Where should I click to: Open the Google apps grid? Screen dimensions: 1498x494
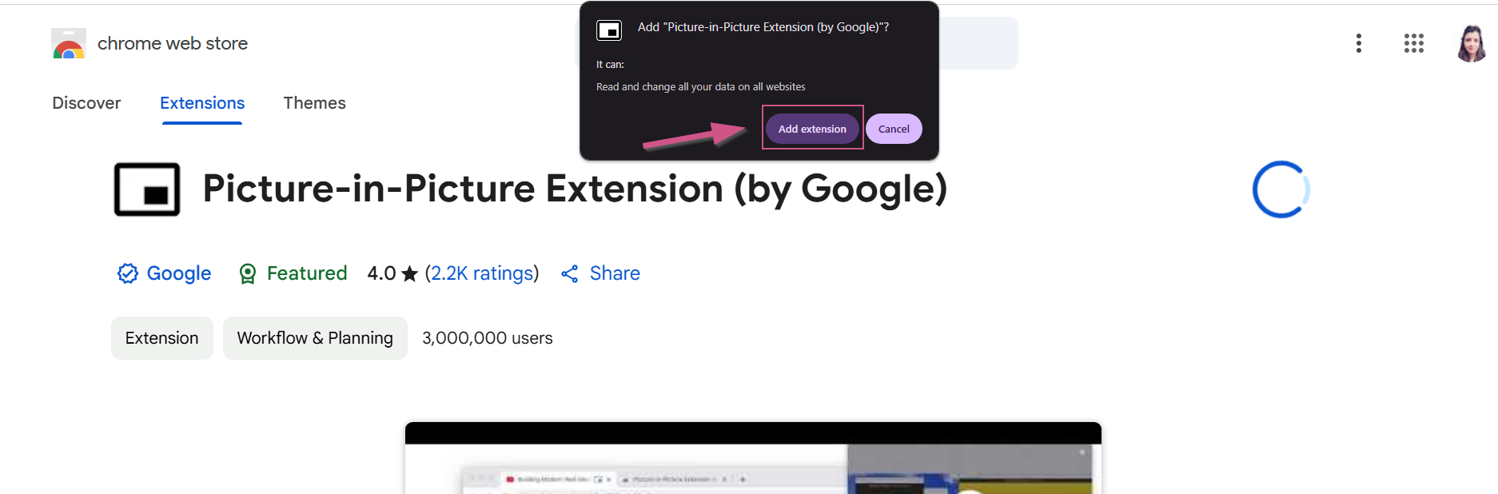(x=1413, y=43)
